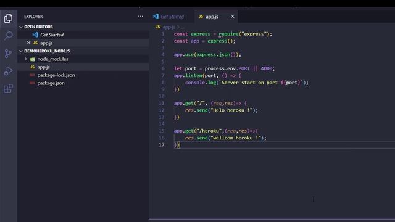
Task: Open Explorer more actions ellipsis menu
Action: pos(141,17)
